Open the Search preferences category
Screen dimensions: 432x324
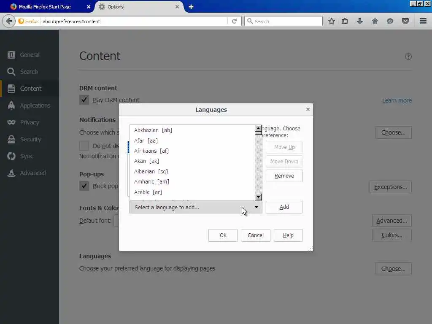click(x=30, y=72)
